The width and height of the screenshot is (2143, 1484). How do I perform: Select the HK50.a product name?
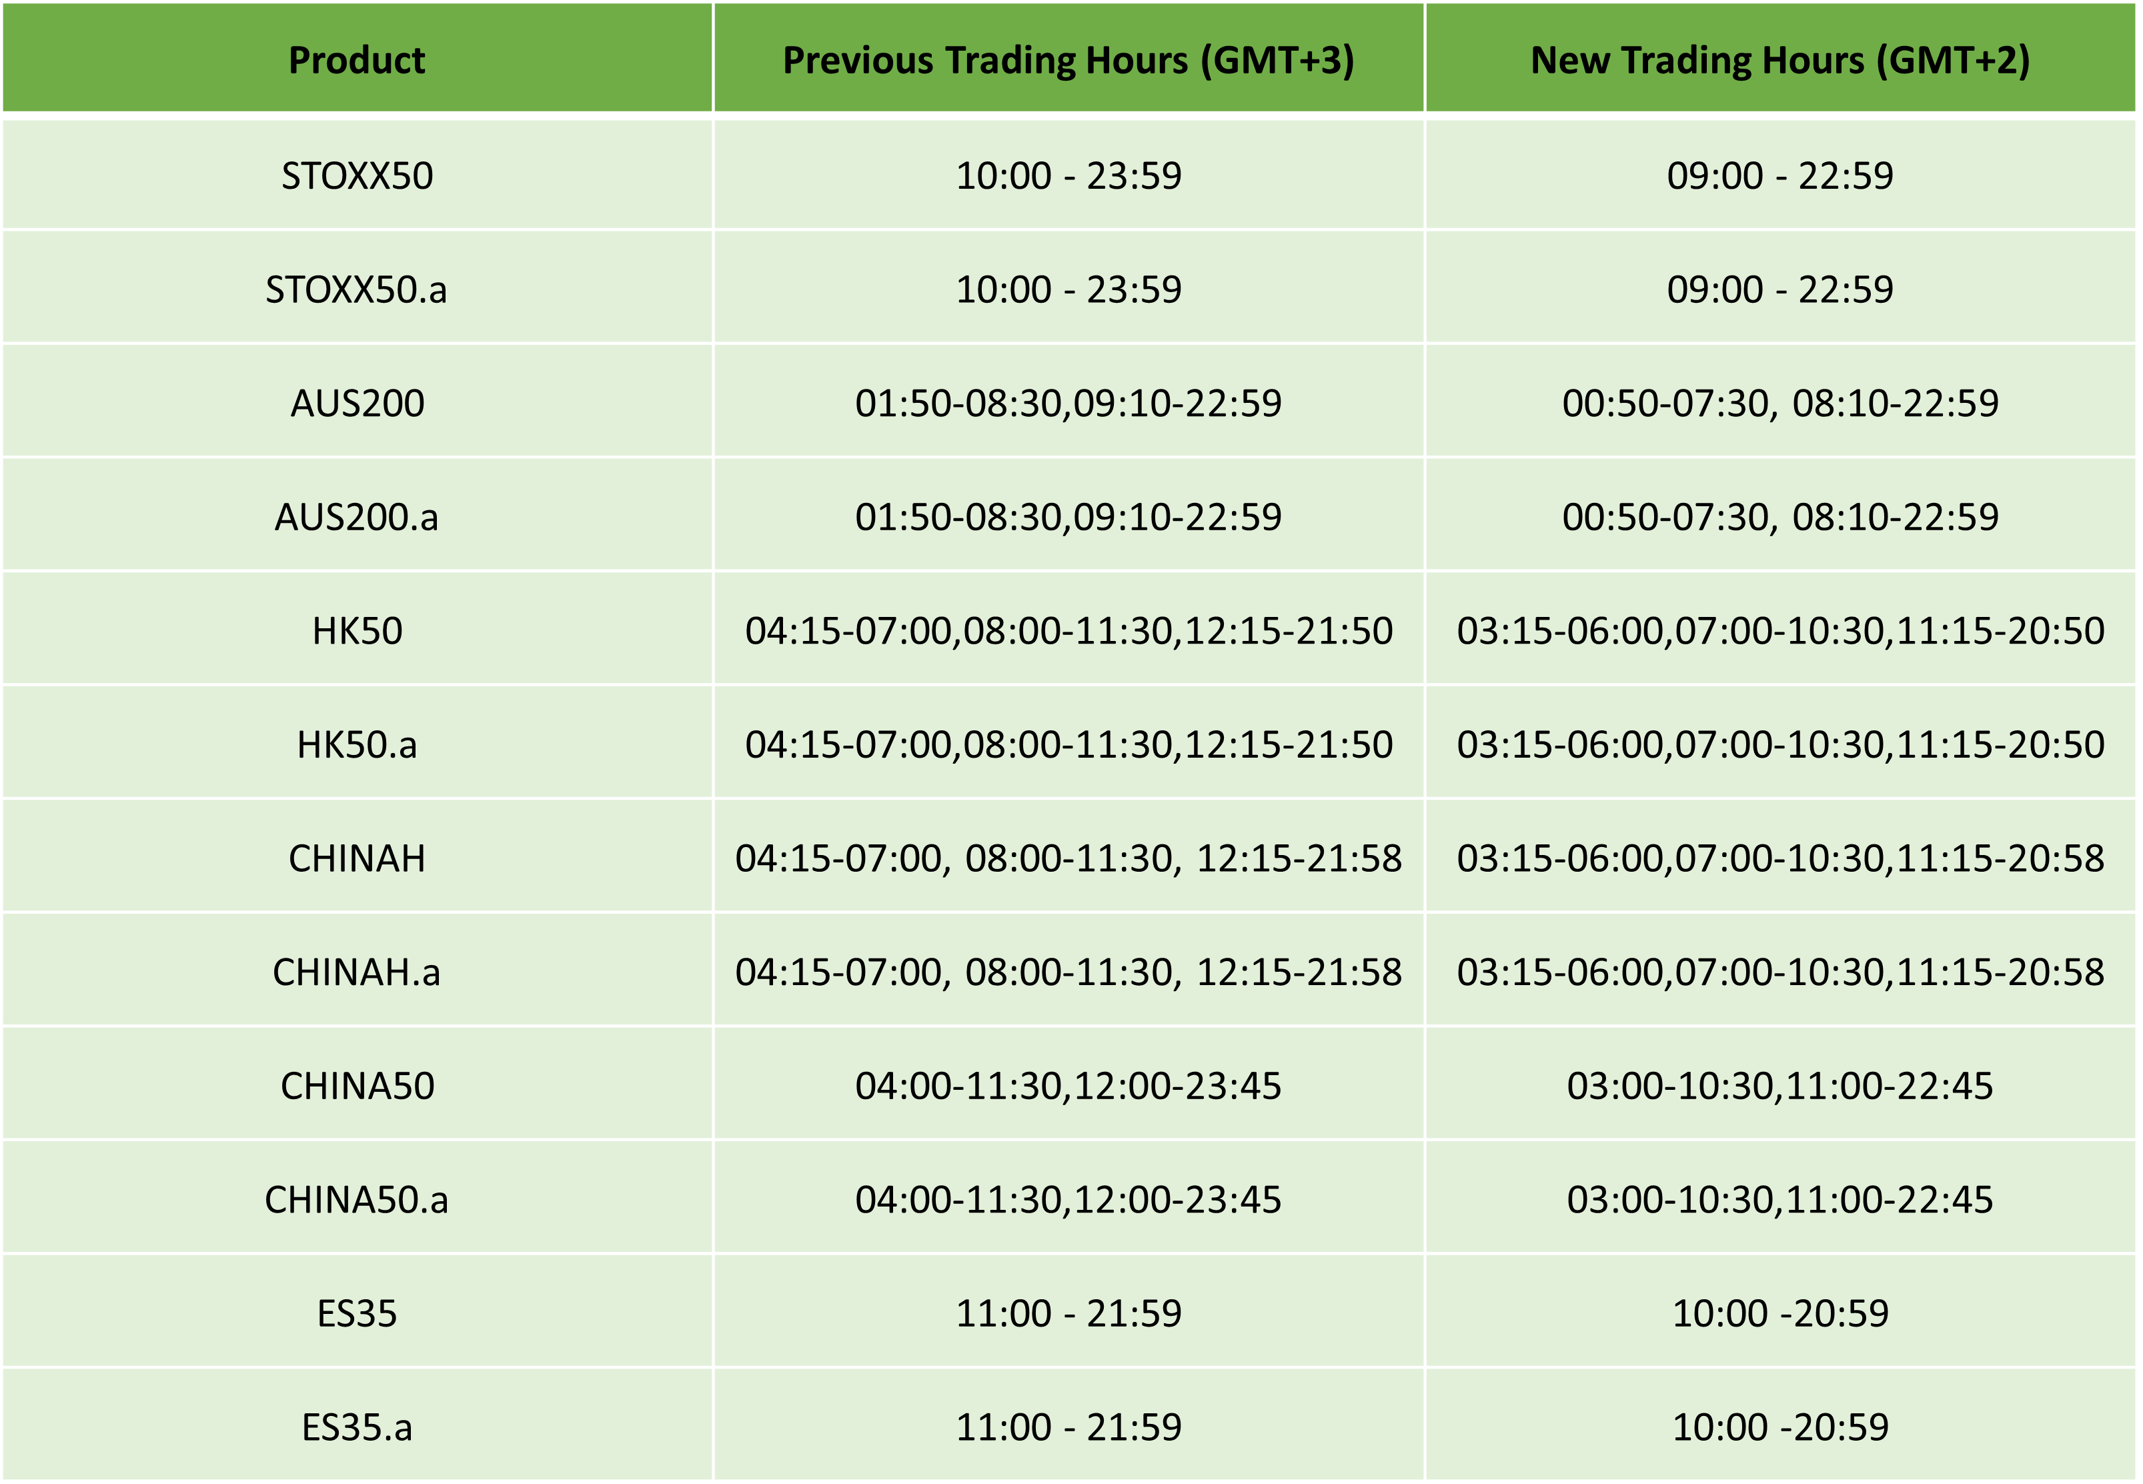pos(357,745)
